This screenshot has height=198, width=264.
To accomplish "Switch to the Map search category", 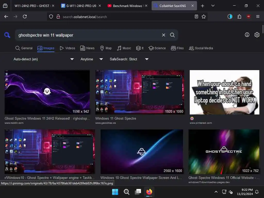I will pyautogui.click(x=106, y=48).
